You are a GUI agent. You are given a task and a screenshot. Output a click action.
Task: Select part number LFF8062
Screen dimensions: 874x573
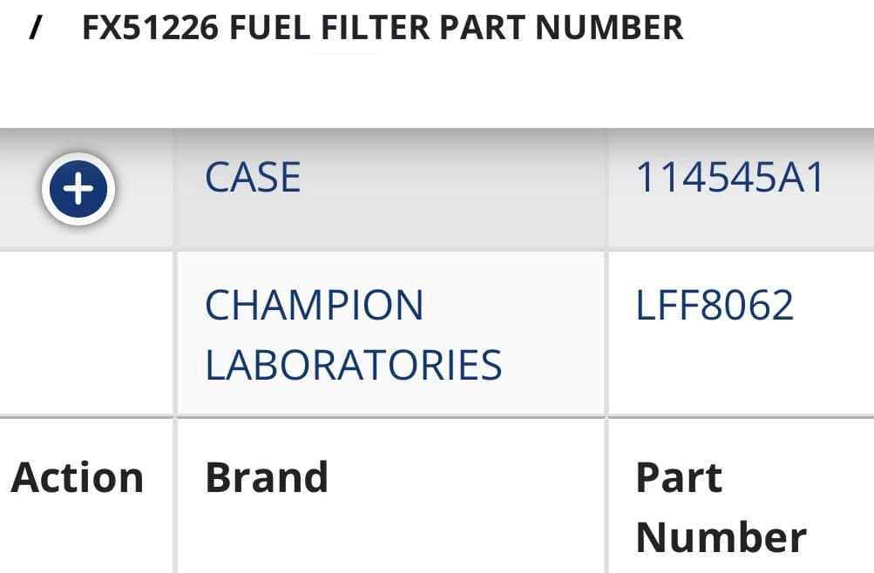[x=715, y=305]
